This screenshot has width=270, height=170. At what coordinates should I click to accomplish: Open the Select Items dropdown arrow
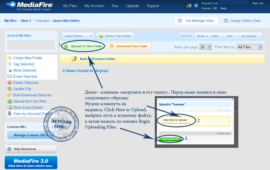coord(91,36)
